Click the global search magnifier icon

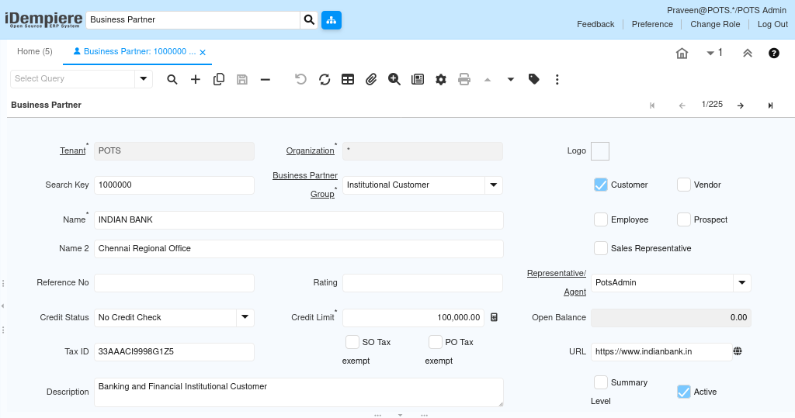coord(309,19)
